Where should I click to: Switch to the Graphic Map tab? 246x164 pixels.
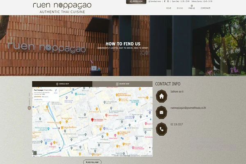[122, 84]
